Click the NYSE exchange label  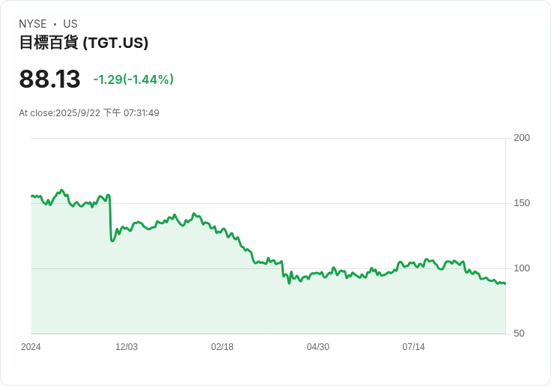tap(33, 24)
